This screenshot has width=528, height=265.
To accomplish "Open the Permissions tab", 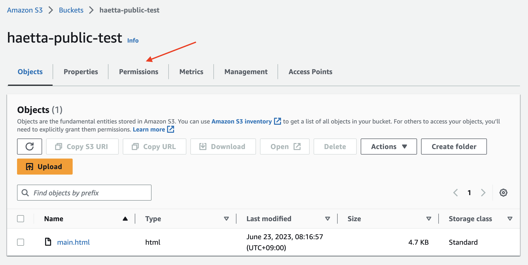I will [139, 72].
